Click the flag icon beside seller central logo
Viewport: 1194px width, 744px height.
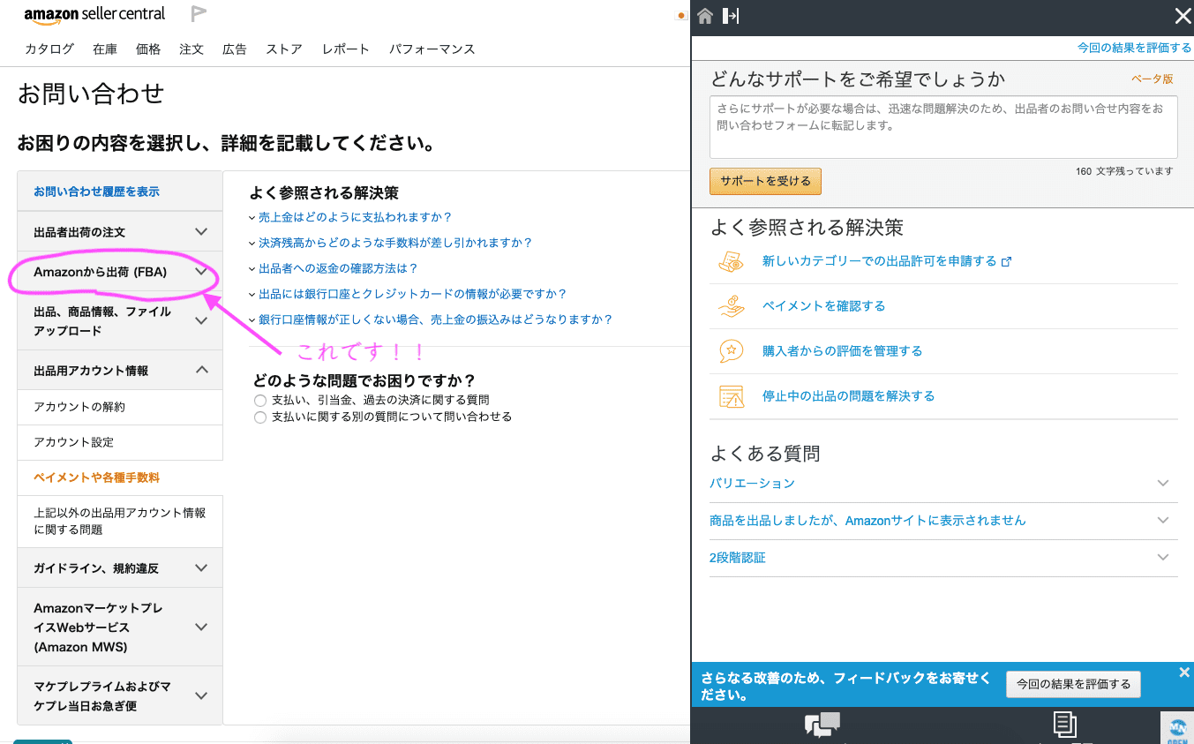click(x=199, y=14)
